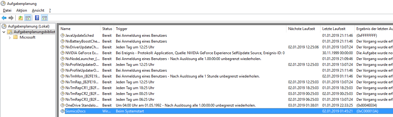Open the blue Help toolbar icon
This screenshot has width=393, height=117.
pyautogui.click(x=37, y=18)
